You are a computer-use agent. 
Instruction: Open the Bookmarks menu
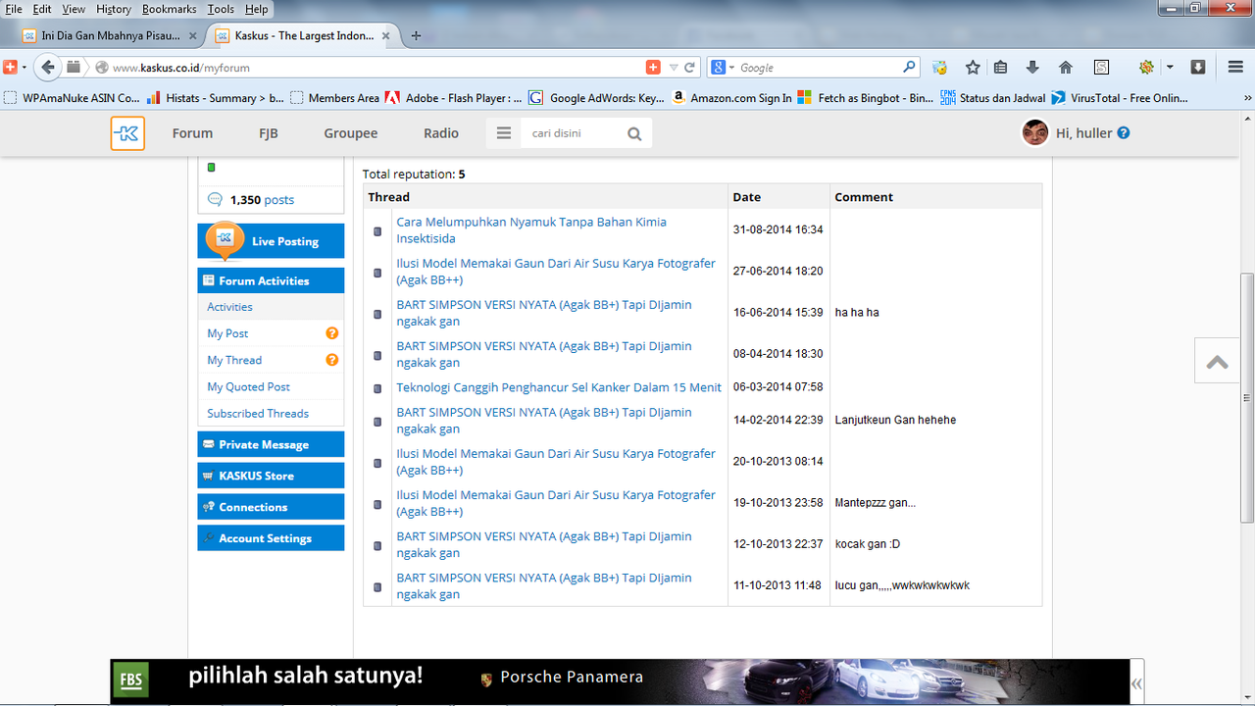[169, 9]
